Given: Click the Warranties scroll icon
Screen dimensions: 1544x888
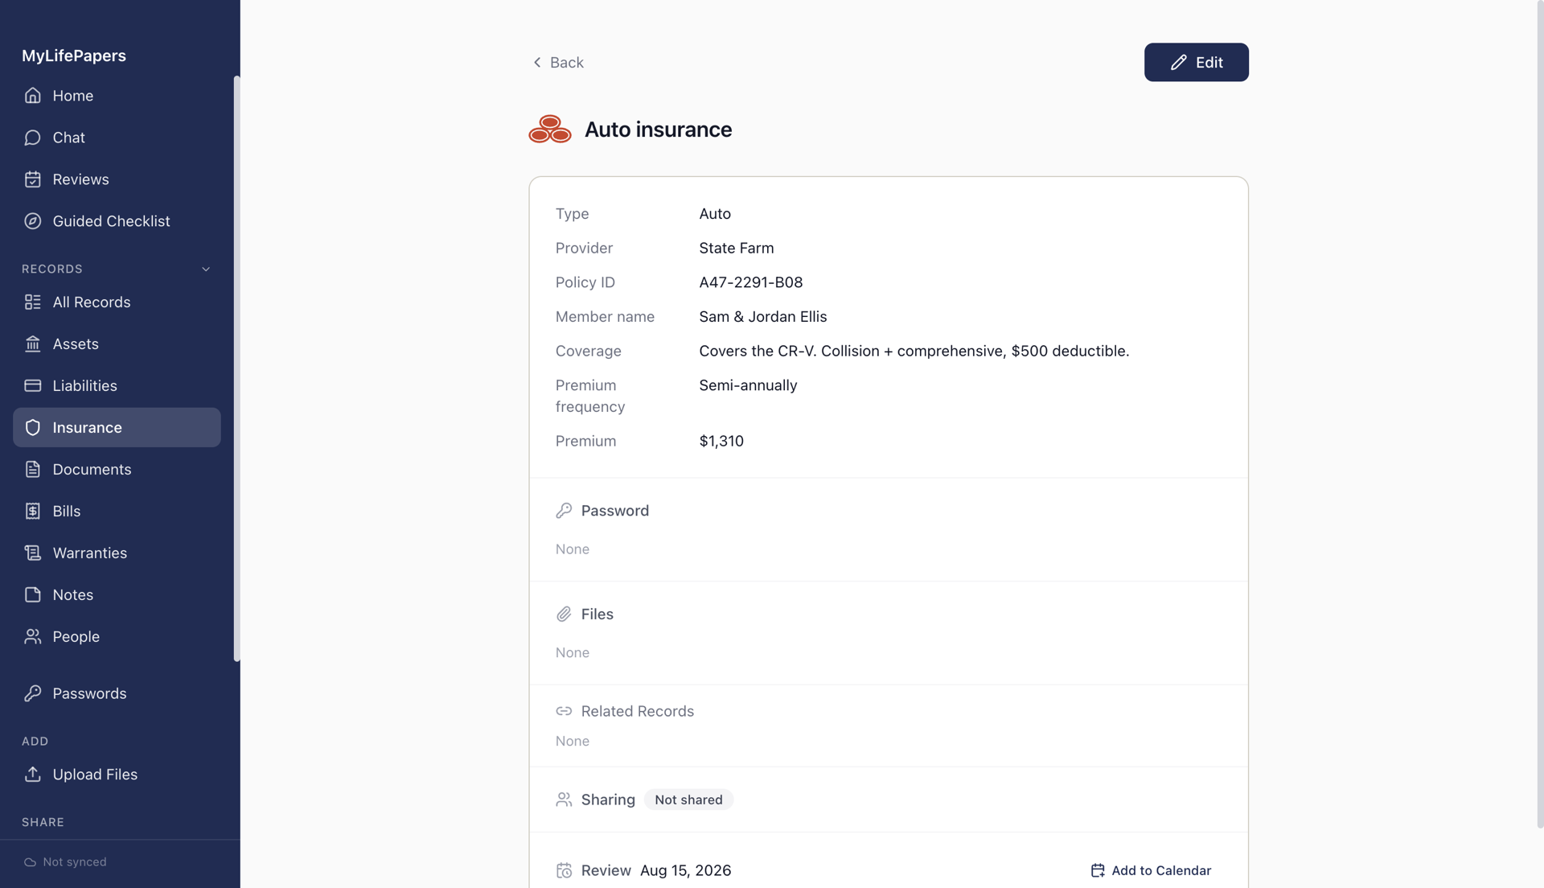Looking at the screenshot, I should [x=32, y=553].
